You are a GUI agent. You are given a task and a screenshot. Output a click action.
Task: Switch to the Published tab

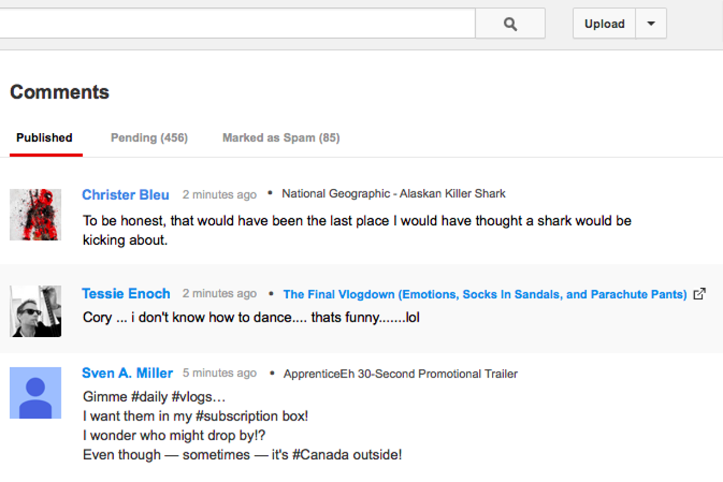(45, 138)
